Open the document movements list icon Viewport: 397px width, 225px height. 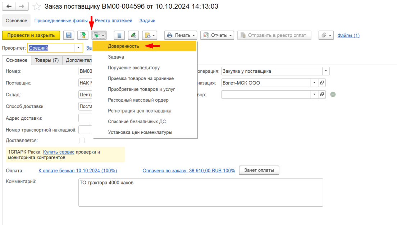pos(119,35)
